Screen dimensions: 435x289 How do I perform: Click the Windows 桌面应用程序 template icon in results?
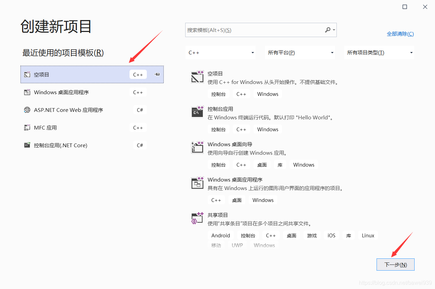[x=197, y=183]
